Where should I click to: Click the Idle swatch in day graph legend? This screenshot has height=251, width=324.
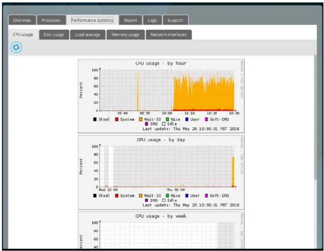pyautogui.click(x=164, y=200)
